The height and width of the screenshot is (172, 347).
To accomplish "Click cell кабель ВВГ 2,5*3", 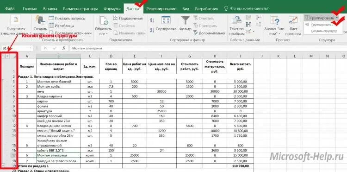I will pyautogui.click(x=59, y=150).
